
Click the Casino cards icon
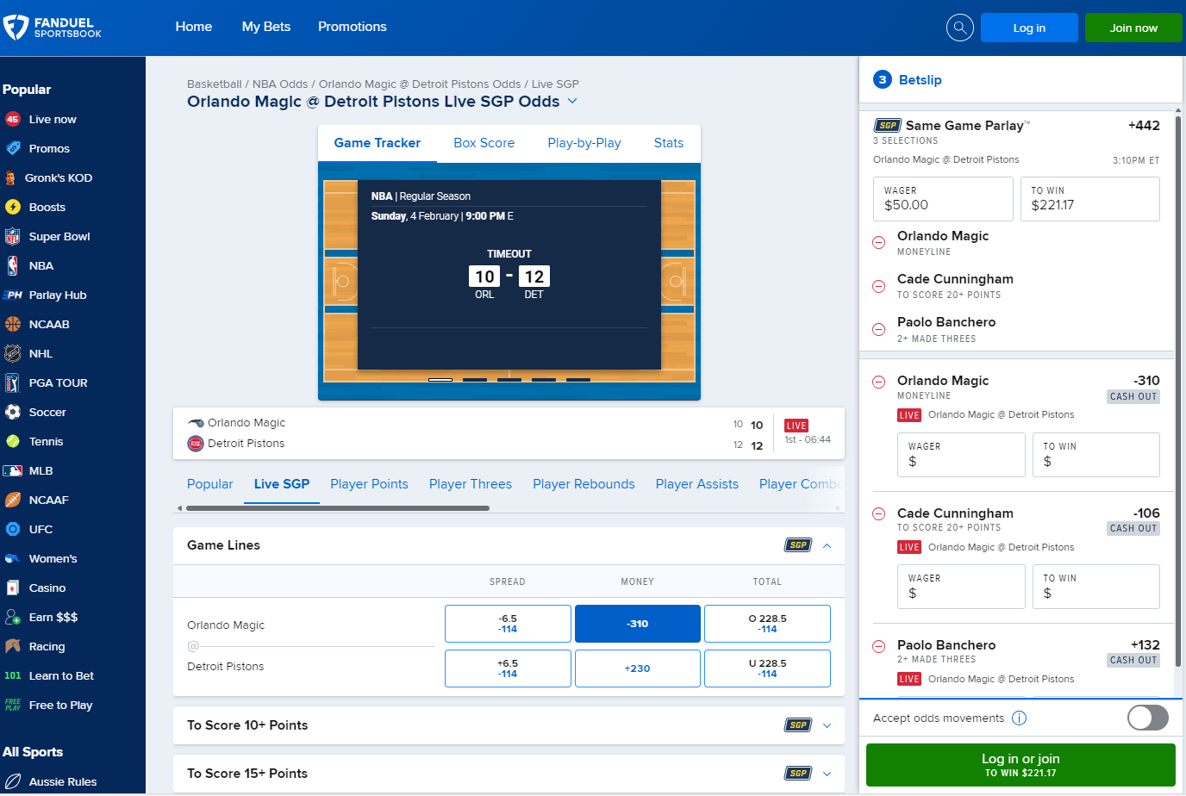(x=13, y=588)
